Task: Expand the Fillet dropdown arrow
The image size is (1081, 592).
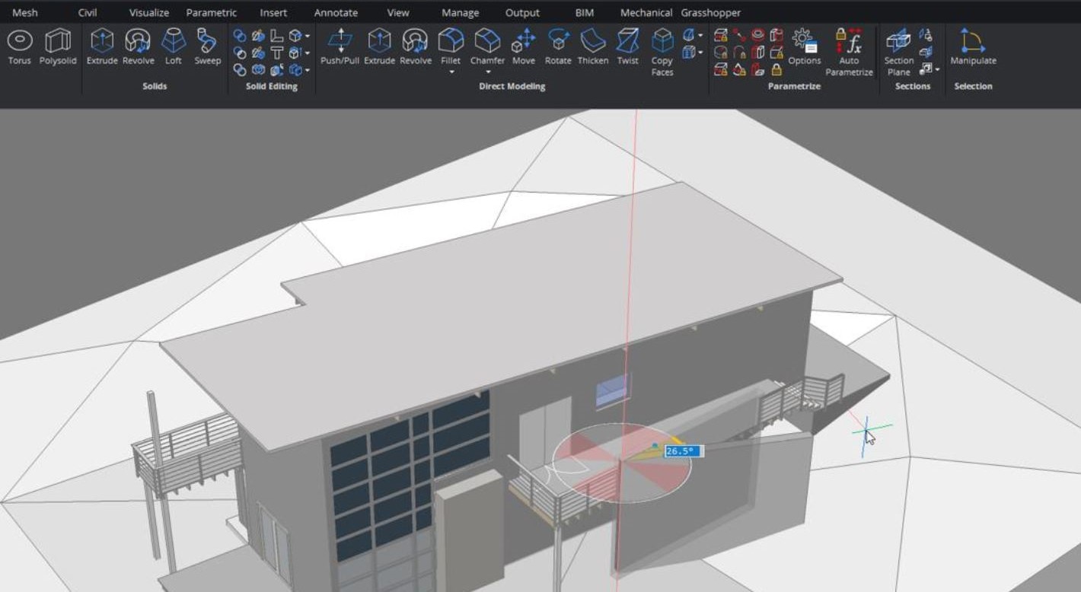Action: 451,72
